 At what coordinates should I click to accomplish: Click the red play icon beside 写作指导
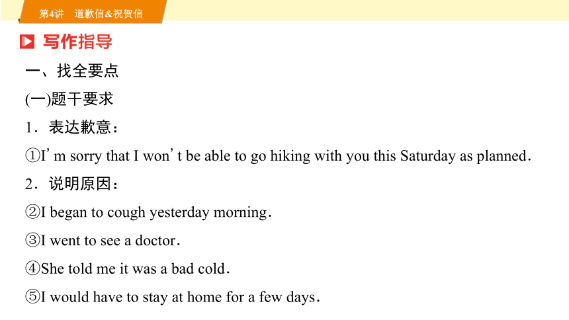pos(27,42)
